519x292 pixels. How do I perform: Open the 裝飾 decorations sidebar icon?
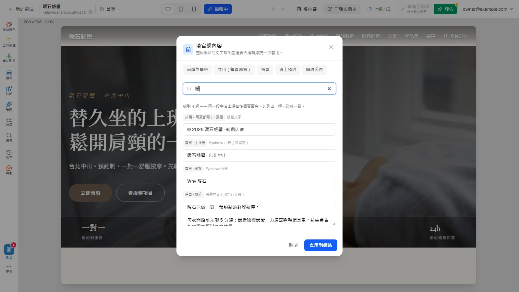tap(9, 106)
